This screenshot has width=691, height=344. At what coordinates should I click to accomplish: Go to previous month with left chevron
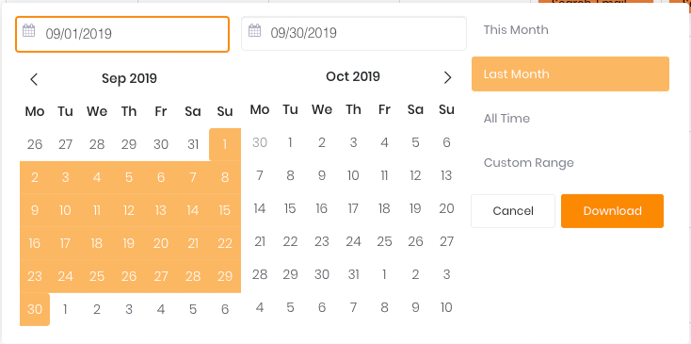pyautogui.click(x=34, y=79)
